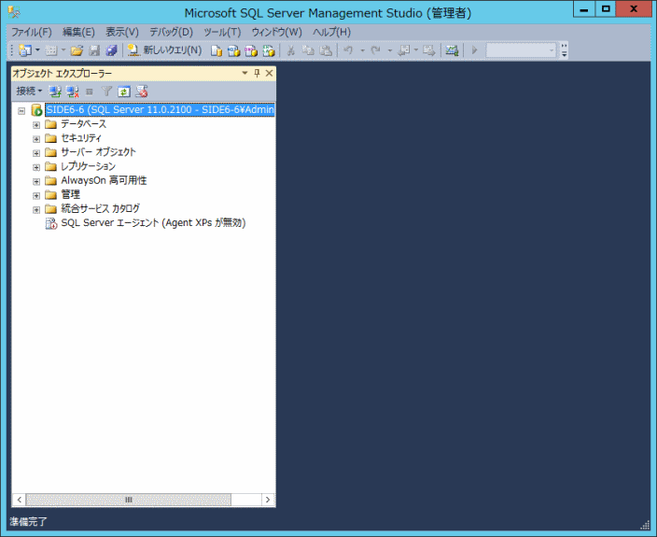Image resolution: width=657 pixels, height=537 pixels.
Task: Click the Open File folder icon in toolbar
Action: coord(77,50)
